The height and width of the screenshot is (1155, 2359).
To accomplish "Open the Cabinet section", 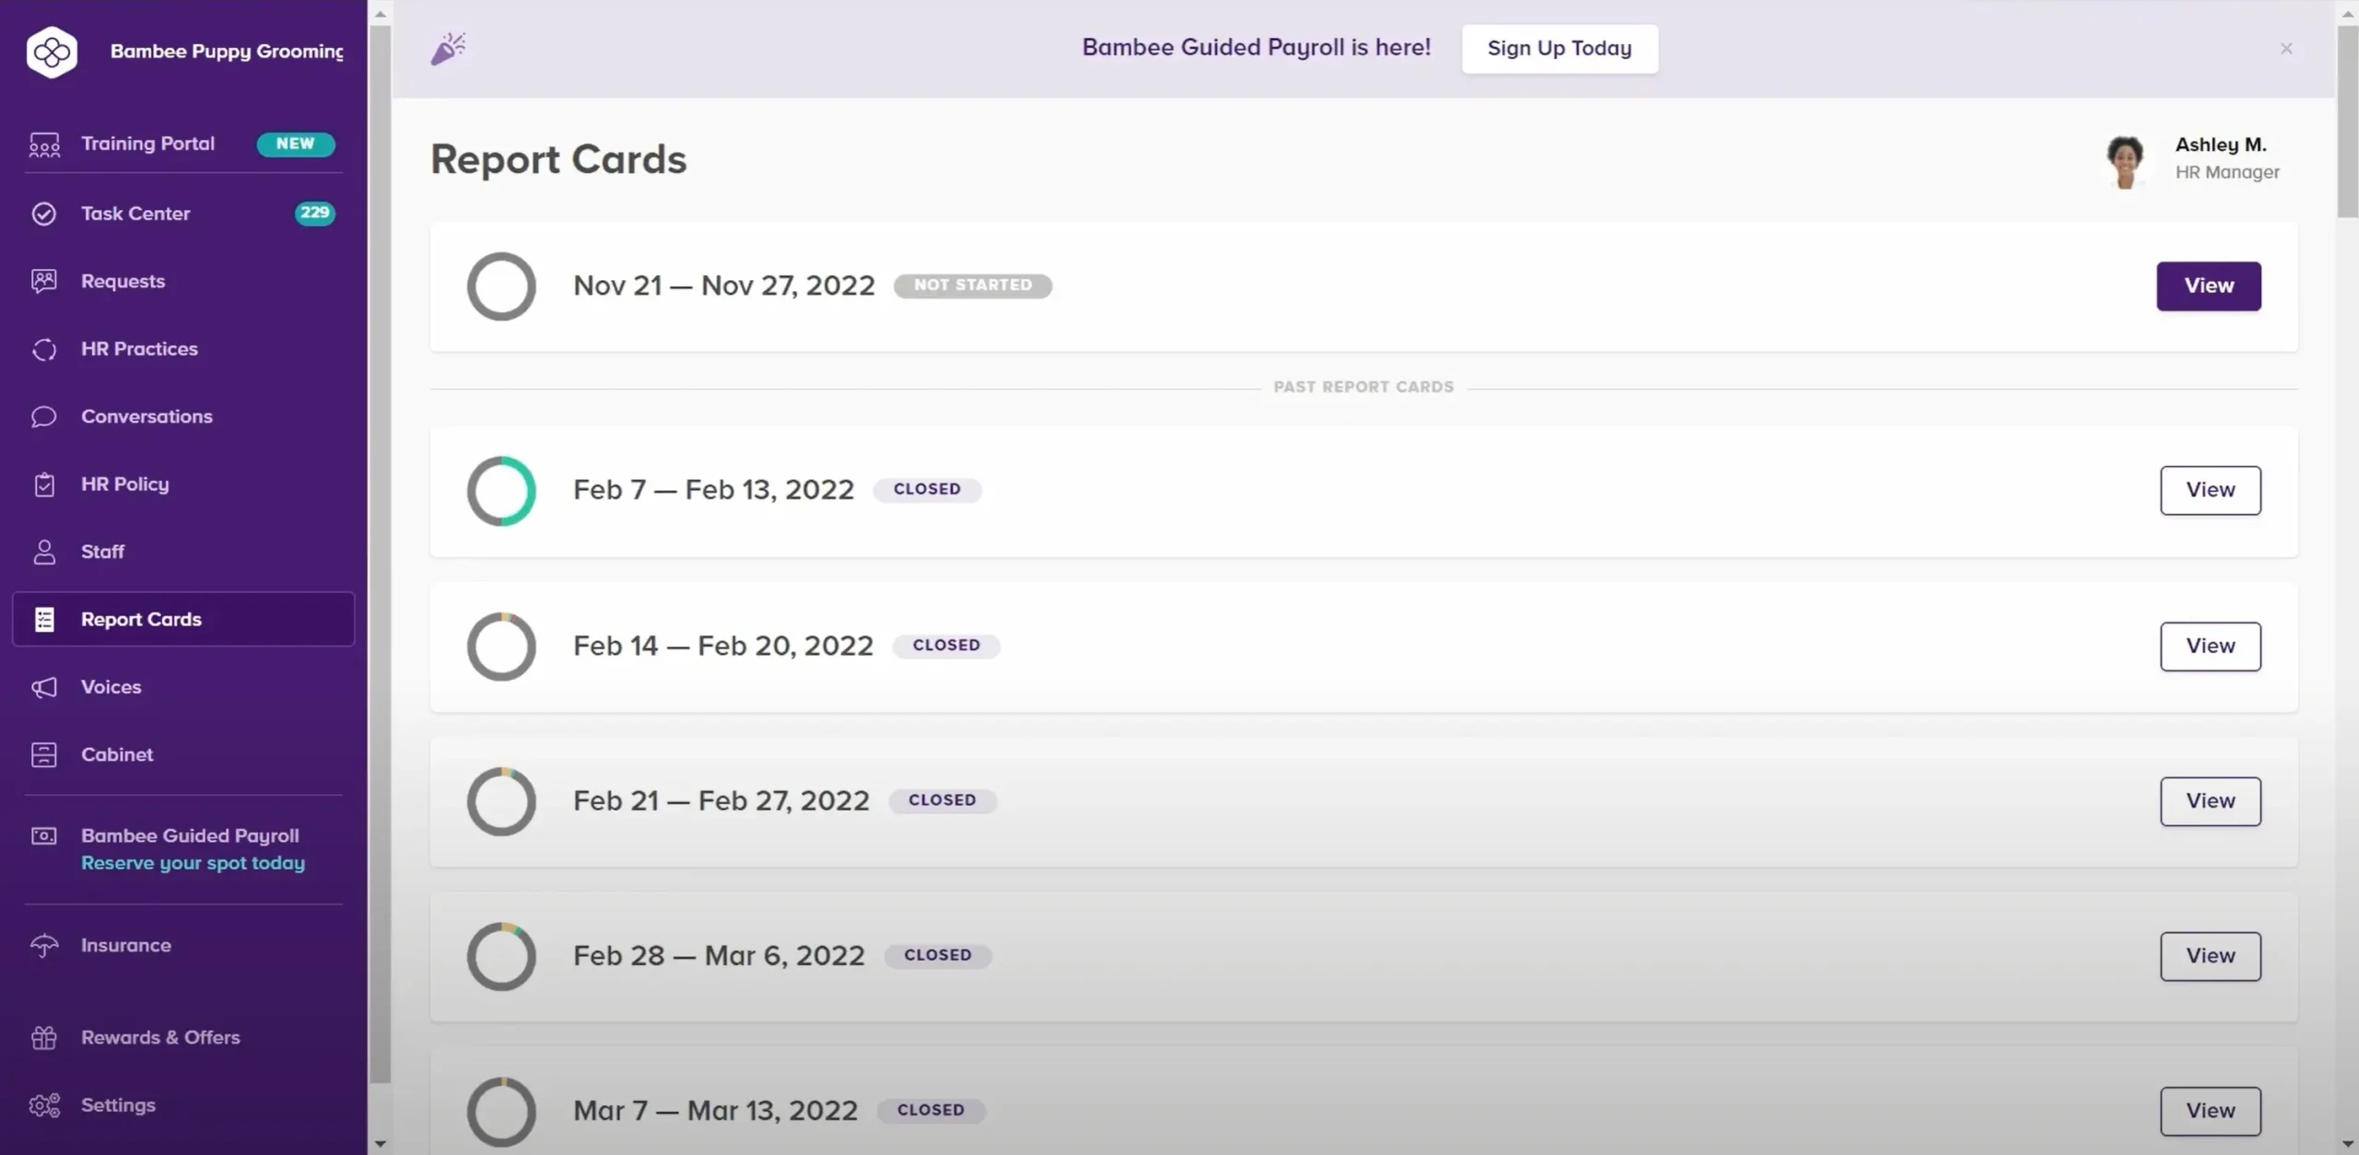I will tap(117, 753).
